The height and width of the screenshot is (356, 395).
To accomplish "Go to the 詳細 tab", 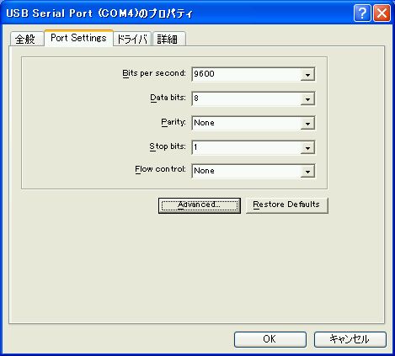I will tap(168, 39).
